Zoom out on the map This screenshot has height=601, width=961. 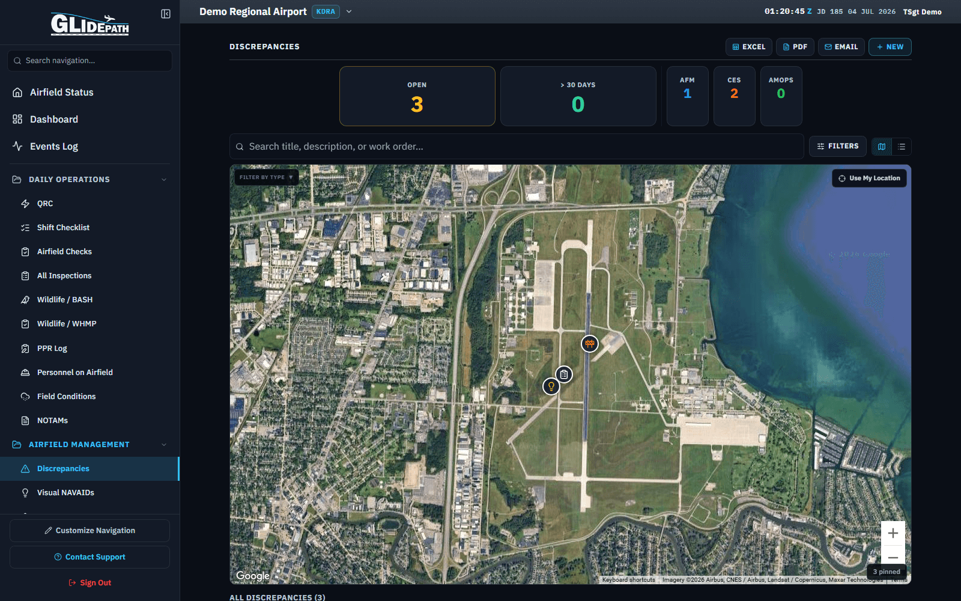pos(893,557)
